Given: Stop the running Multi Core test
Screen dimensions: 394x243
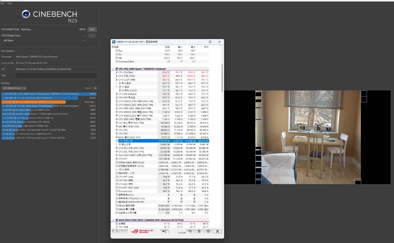Looking at the screenshot, I should point(92,29).
